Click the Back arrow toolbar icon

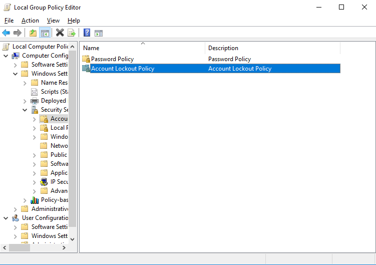[6, 33]
